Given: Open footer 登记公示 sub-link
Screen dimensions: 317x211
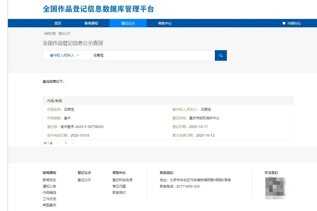Looking at the screenshot, I should tap(84, 180).
